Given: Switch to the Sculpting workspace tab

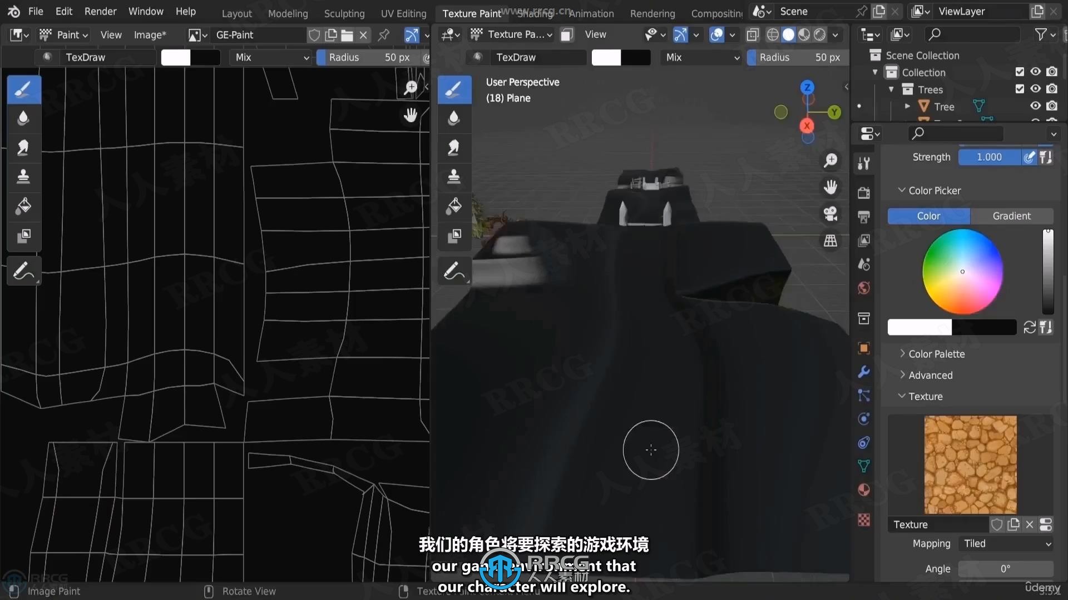Looking at the screenshot, I should click(344, 13).
